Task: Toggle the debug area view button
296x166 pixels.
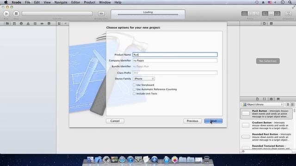Action: click(271, 13)
